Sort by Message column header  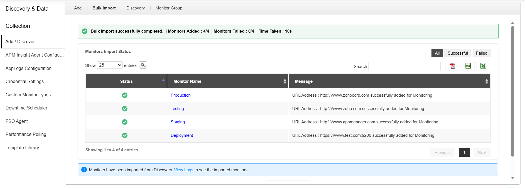389,81
